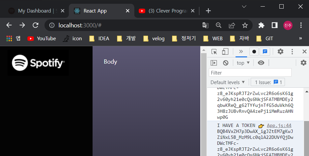
Task: Close the DevTools panel
Action: pos(304,52)
